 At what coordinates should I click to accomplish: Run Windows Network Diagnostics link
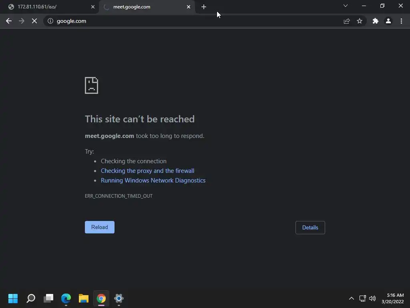(x=153, y=180)
